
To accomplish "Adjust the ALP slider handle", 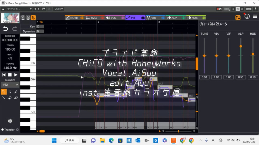I will click(241, 46).
